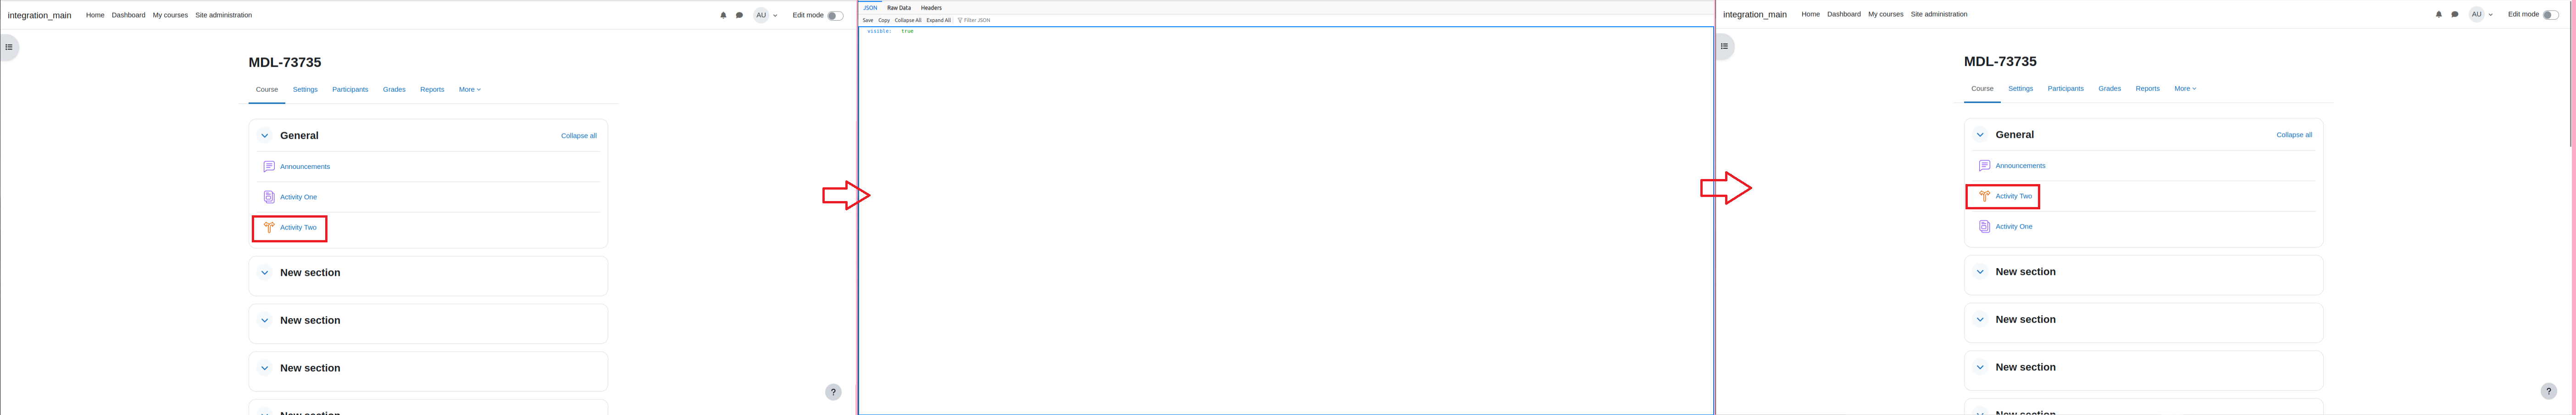Collapse General section chevron in right page
Viewport: 2576px width, 415px height.
pos(1980,134)
